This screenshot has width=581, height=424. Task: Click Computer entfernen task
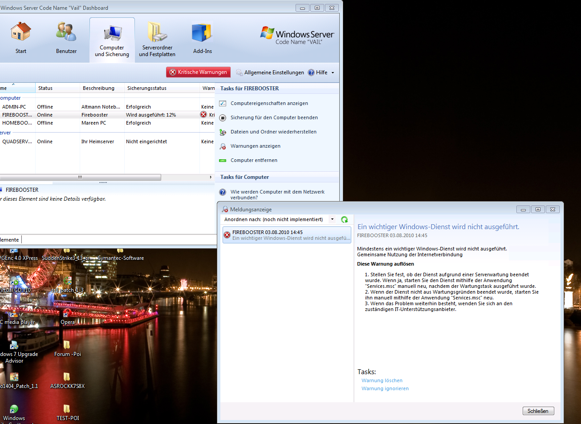click(x=254, y=160)
